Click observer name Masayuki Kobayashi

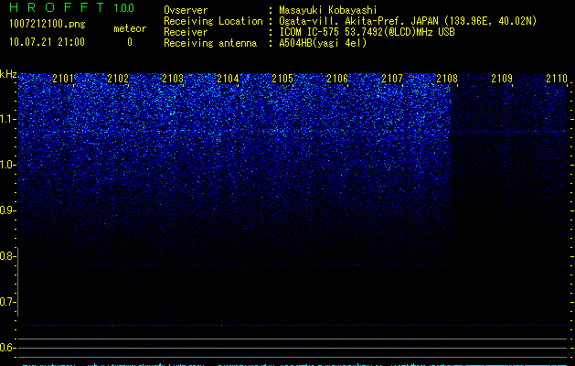328,10
